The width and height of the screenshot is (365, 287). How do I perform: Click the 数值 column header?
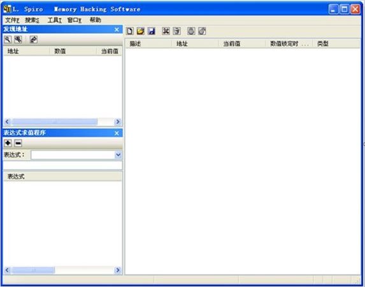pyautogui.click(x=73, y=51)
